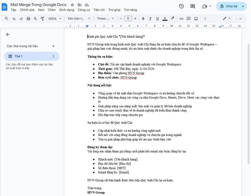This screenshot has height=196, width=251.
Task: Click "Nội dung nổi bật:" heading
Action: [100, 85]
